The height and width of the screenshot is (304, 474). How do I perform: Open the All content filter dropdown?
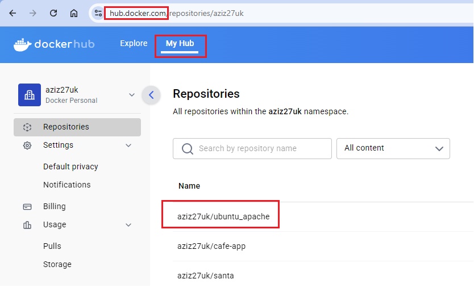point(393,149)
